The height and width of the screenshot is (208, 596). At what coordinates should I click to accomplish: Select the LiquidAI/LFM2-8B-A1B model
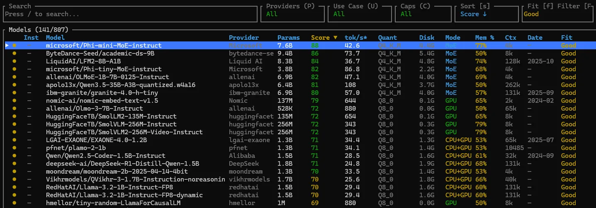[83, 61]
